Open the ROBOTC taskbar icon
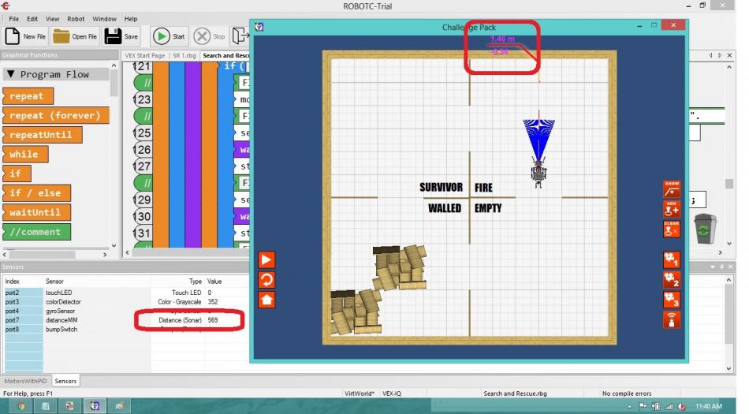The width and height of the screenshot is (749, 414). (119, 406)
